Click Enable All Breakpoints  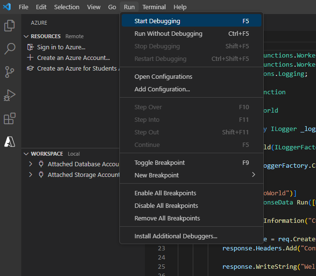pyautogui.click(x=165, y=193)
